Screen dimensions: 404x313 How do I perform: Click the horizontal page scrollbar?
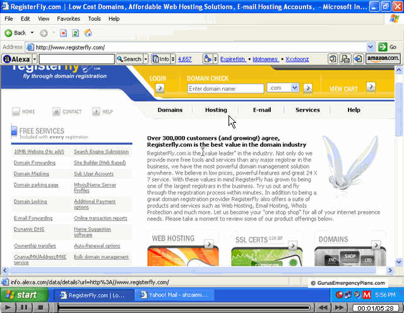point(192,270)
